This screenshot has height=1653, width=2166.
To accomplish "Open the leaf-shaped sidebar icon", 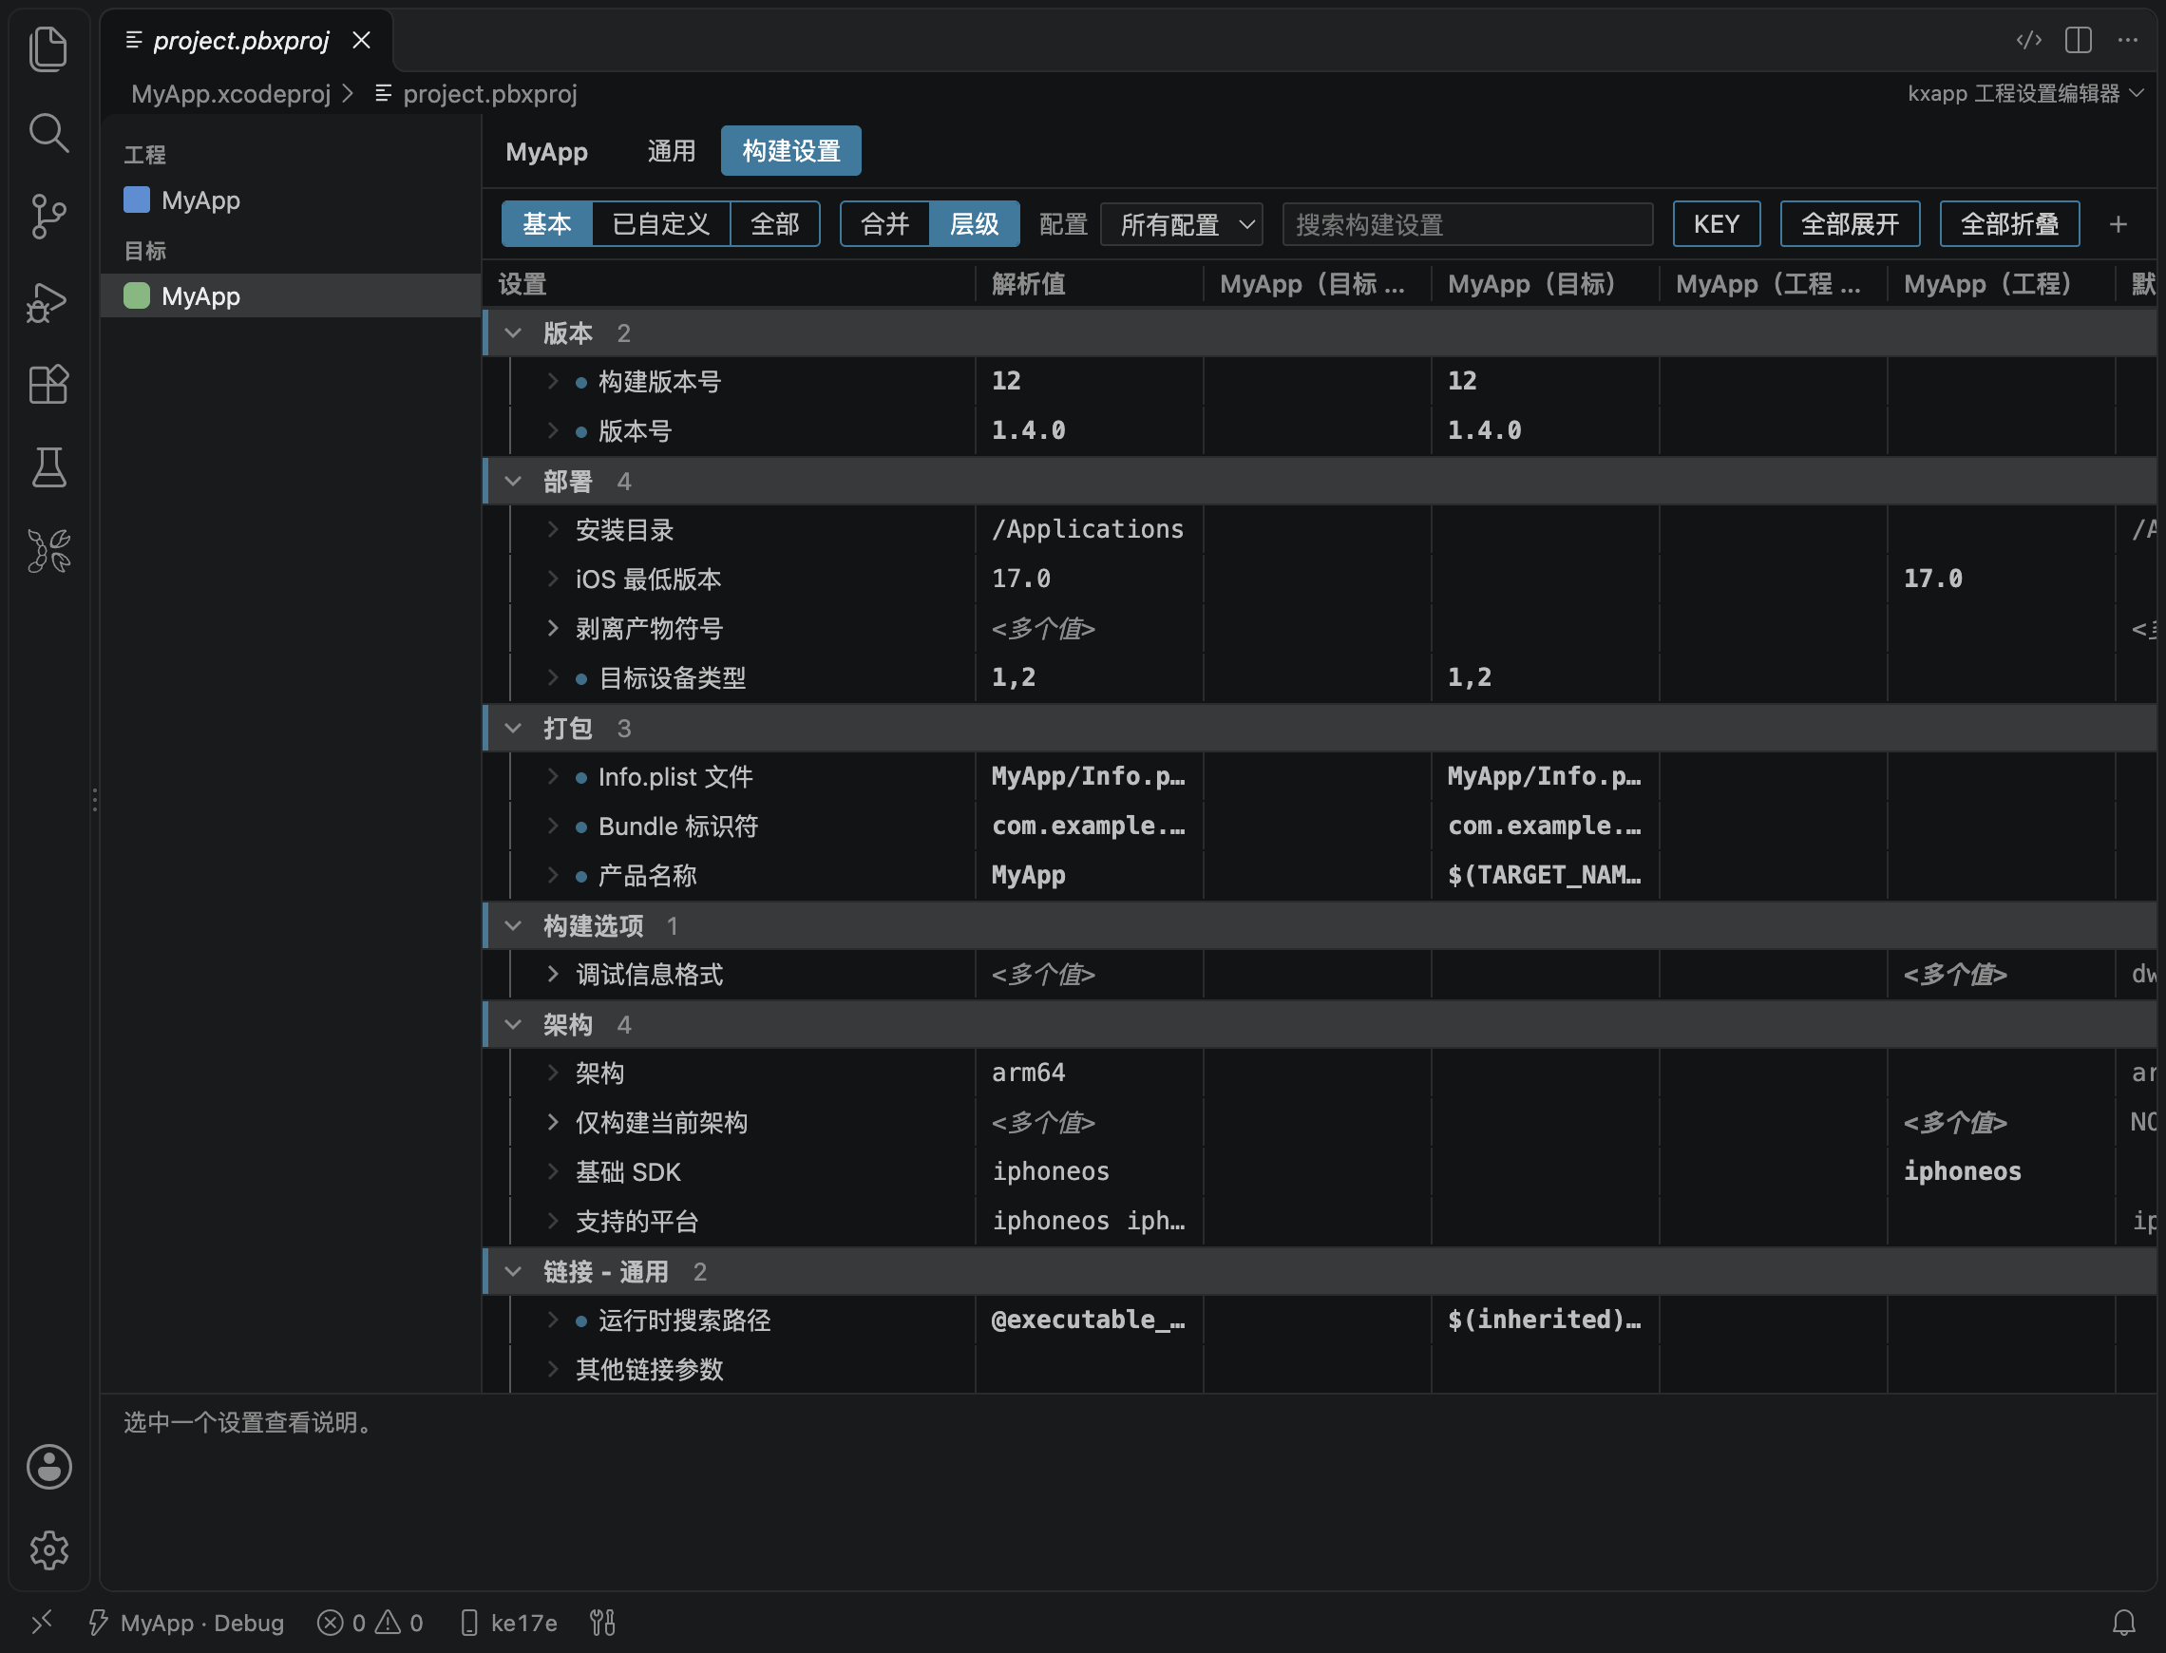I will 48,551.
